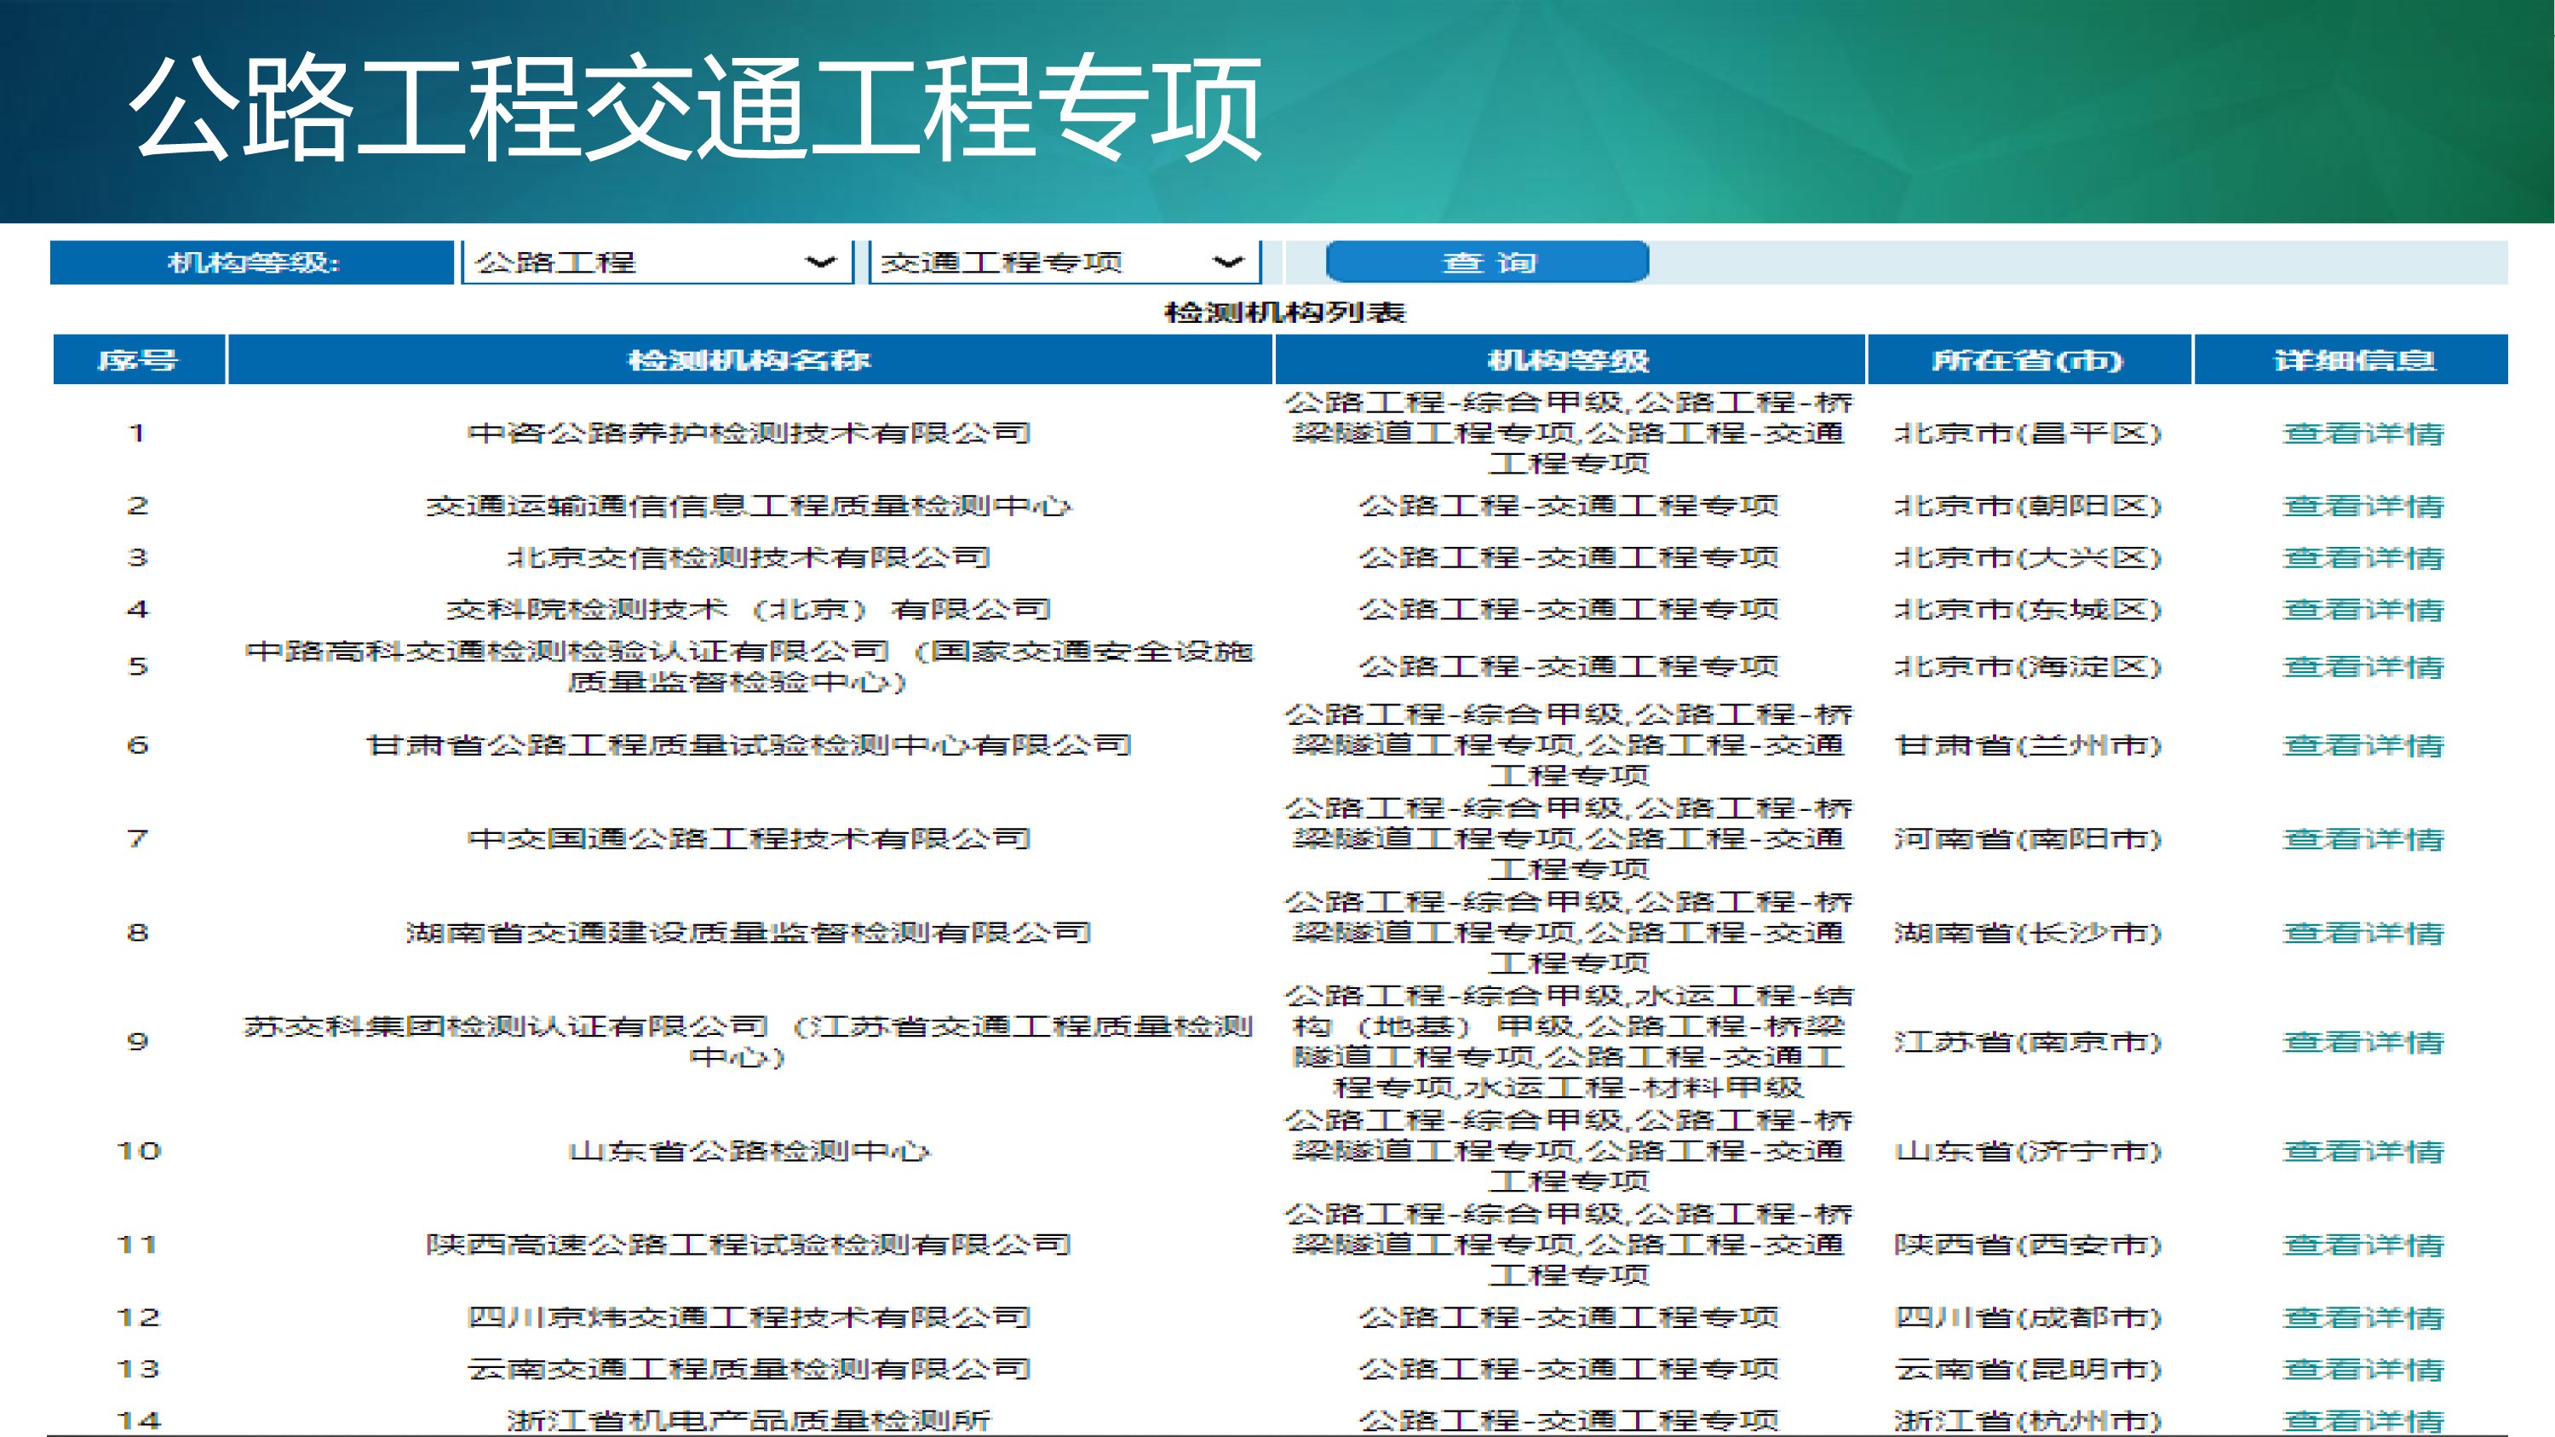Viewport: 2555px width, 1437px height.
Task: Open 查看详情 for 北京交信检测技术有限公司
Action: pyautogui.click(x=2363, y=557)
